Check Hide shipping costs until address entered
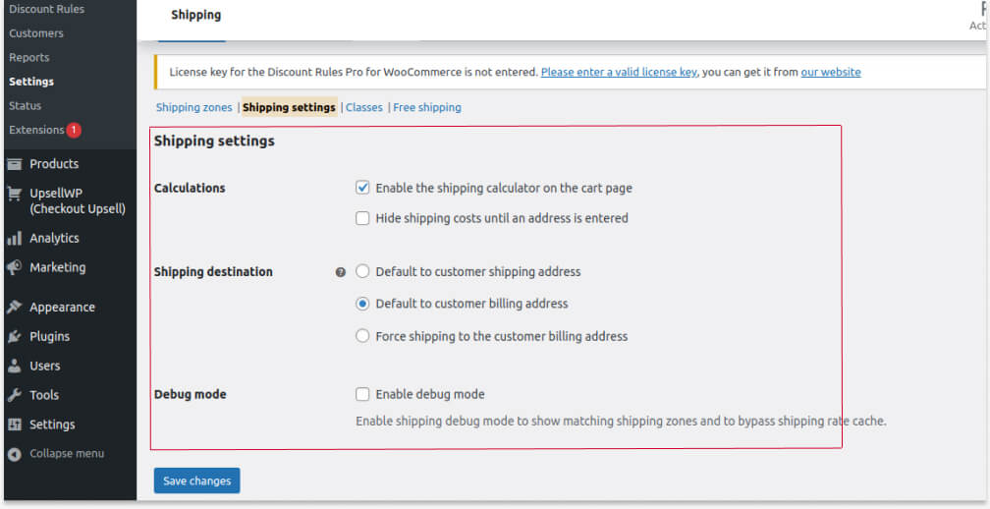The image size is (990, 509). pos(362,218)
